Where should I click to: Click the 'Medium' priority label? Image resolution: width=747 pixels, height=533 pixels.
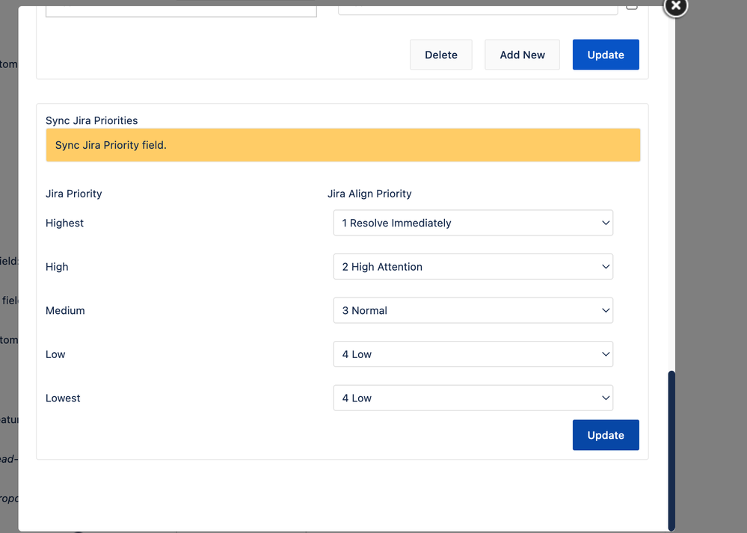coord(65,310)
